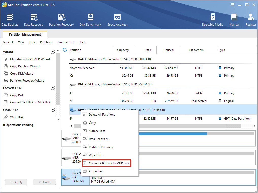Sort by the Capacity column header
Viewport: 258px width, 193px height.
coord(123,50)
